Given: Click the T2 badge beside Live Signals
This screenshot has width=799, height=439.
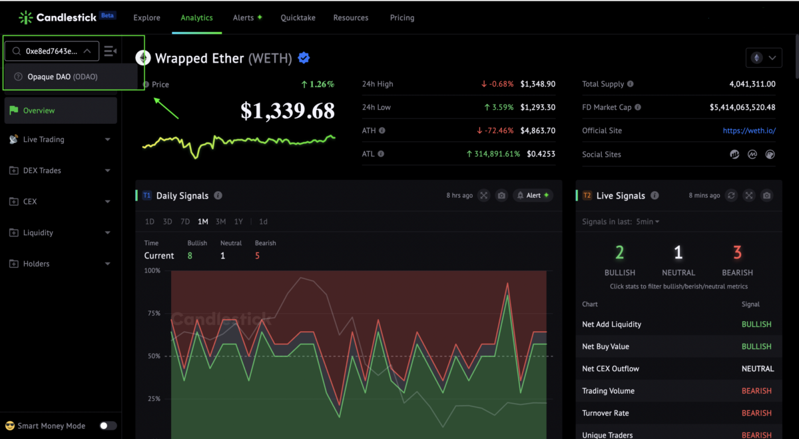Looking at the screenshot, I should click(587, 196).
